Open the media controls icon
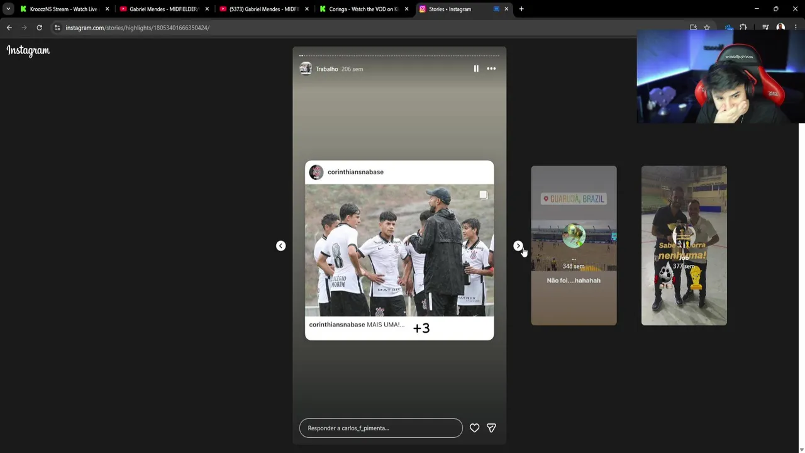Viewport: 805px width, 453px height. [x=765, y=28]
